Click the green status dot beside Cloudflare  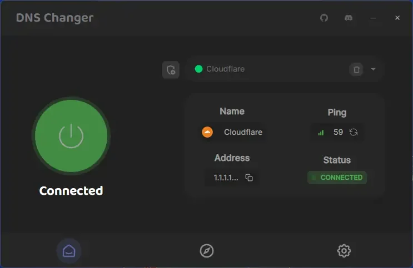tap(198, 69)
